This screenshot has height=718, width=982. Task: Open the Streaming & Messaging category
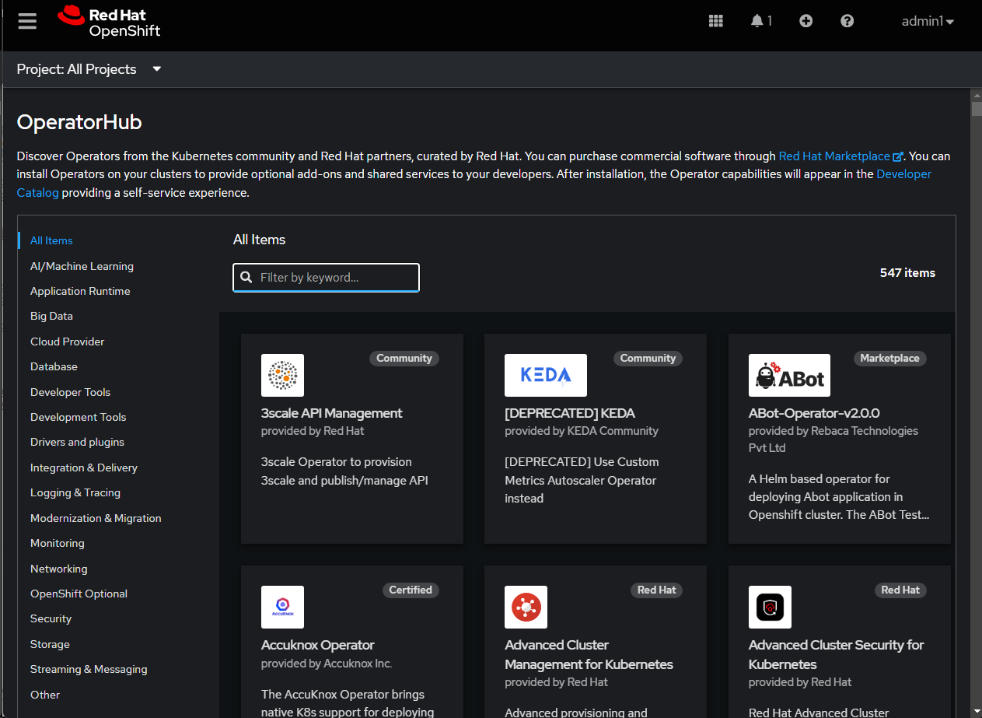coord(89,669)
